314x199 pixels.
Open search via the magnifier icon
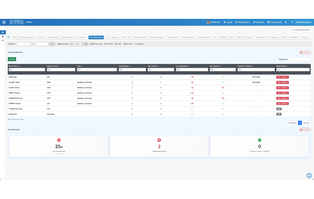coord(292,22)
